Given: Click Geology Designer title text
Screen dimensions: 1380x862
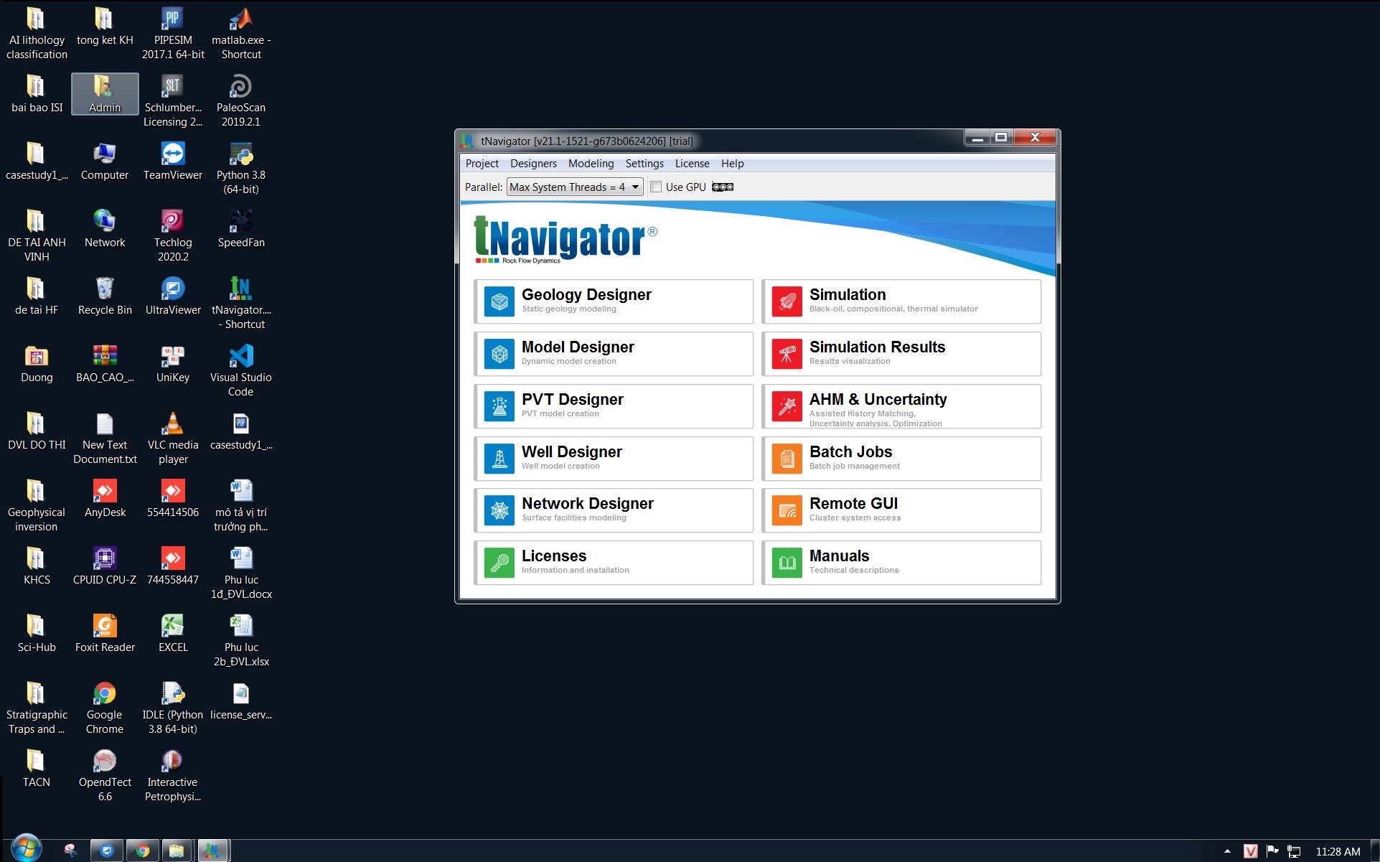Looking at the screenshot, I should click(x=586, y=295).
